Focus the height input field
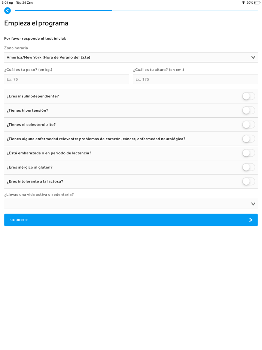262x350 pixels. (x=195, y=79)
